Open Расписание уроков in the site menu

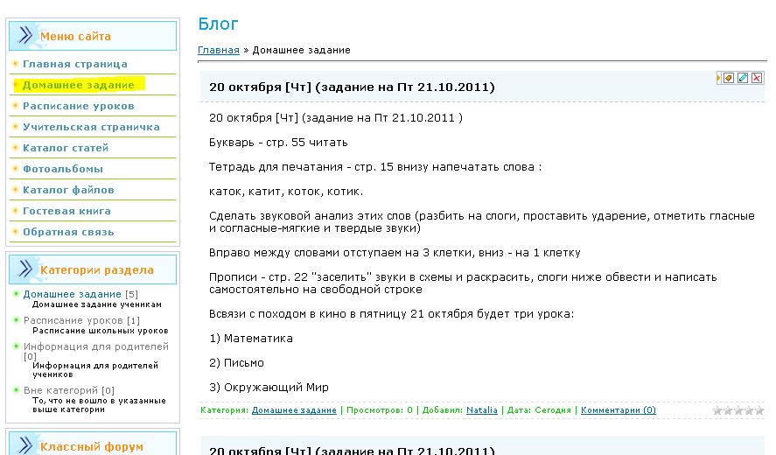[x=79, y=106]
